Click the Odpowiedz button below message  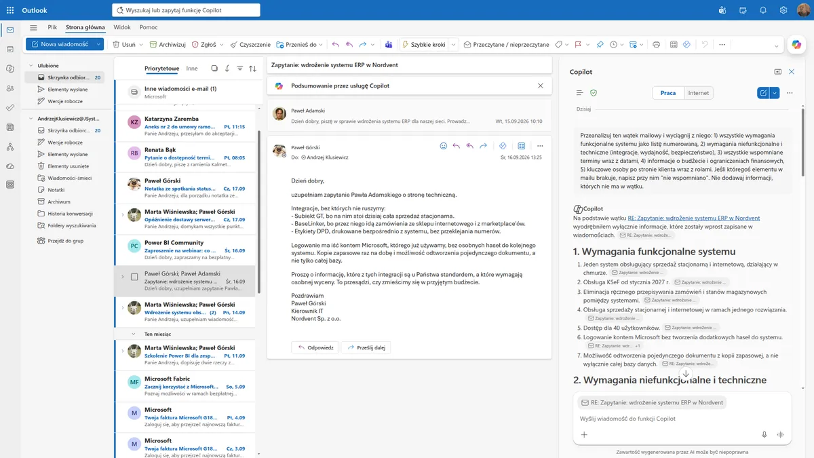point(315,347)
